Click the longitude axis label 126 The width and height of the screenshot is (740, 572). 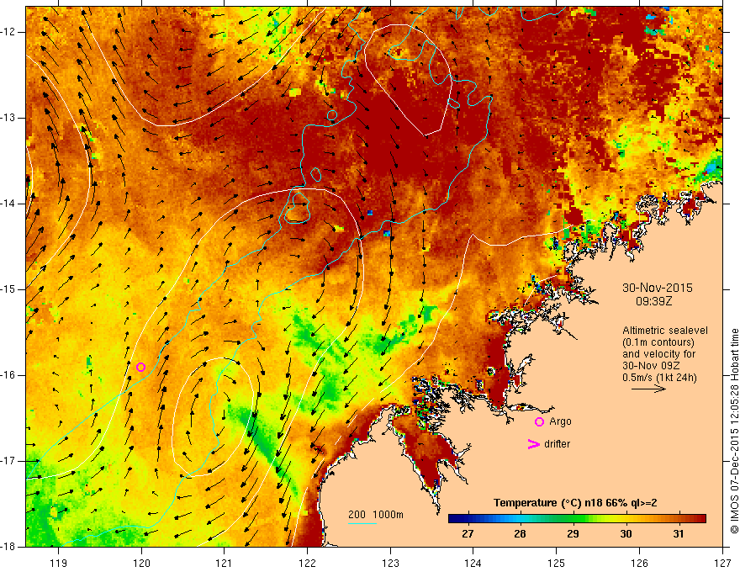639,563
